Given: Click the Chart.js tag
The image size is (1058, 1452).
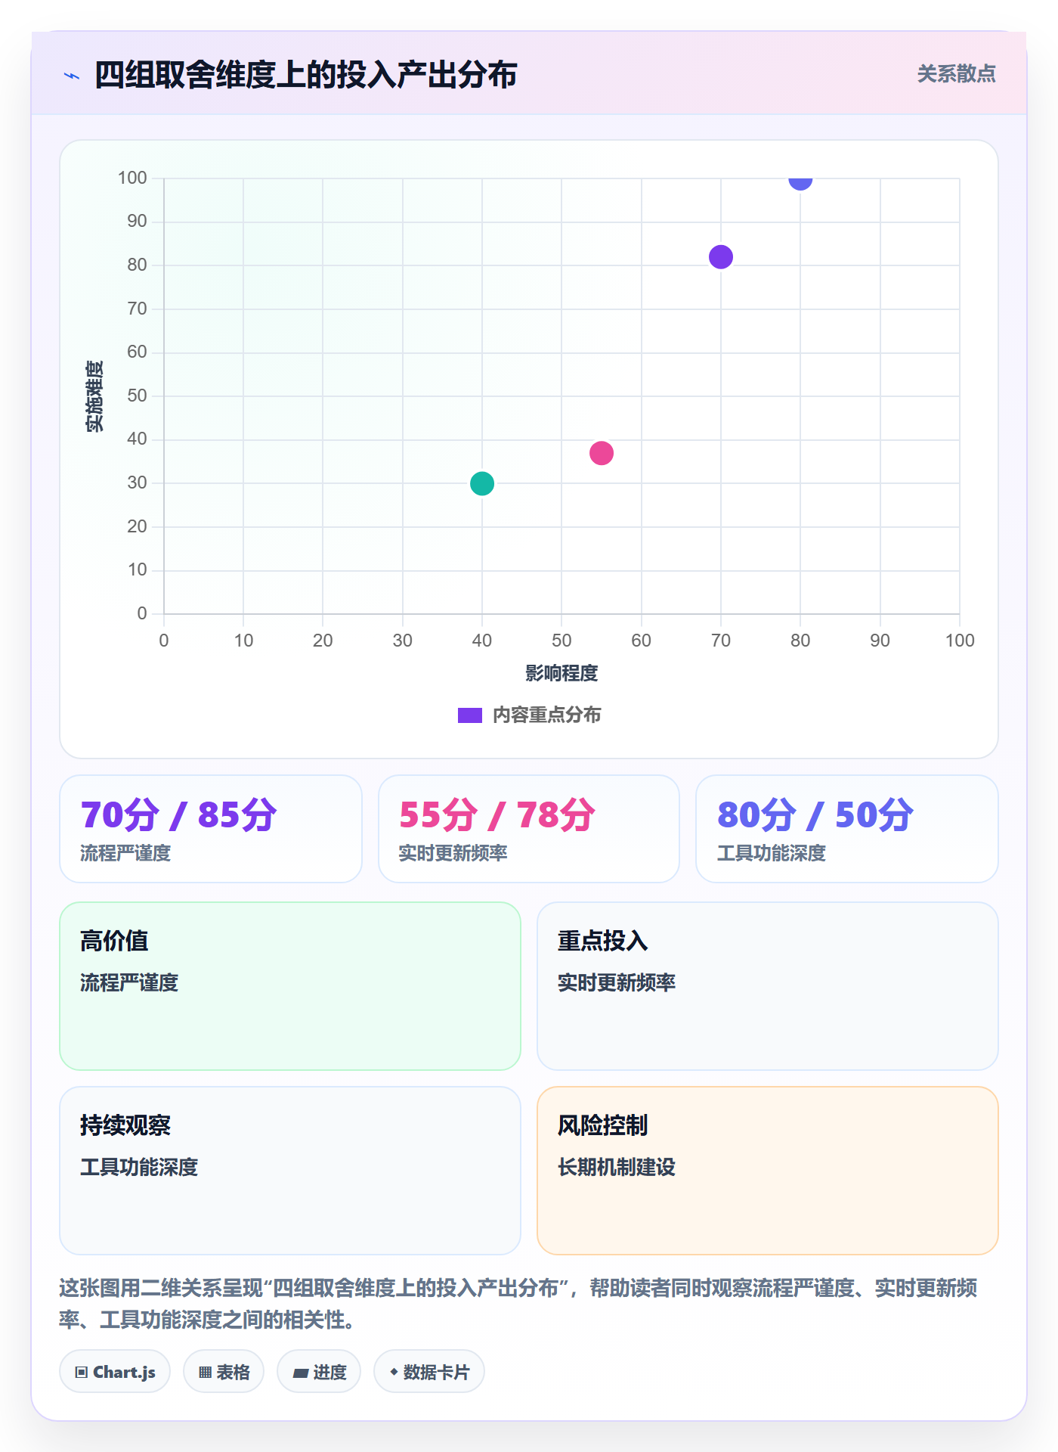Looking at the screenshot, I should pyautogui.click(x=115, y=1372).
